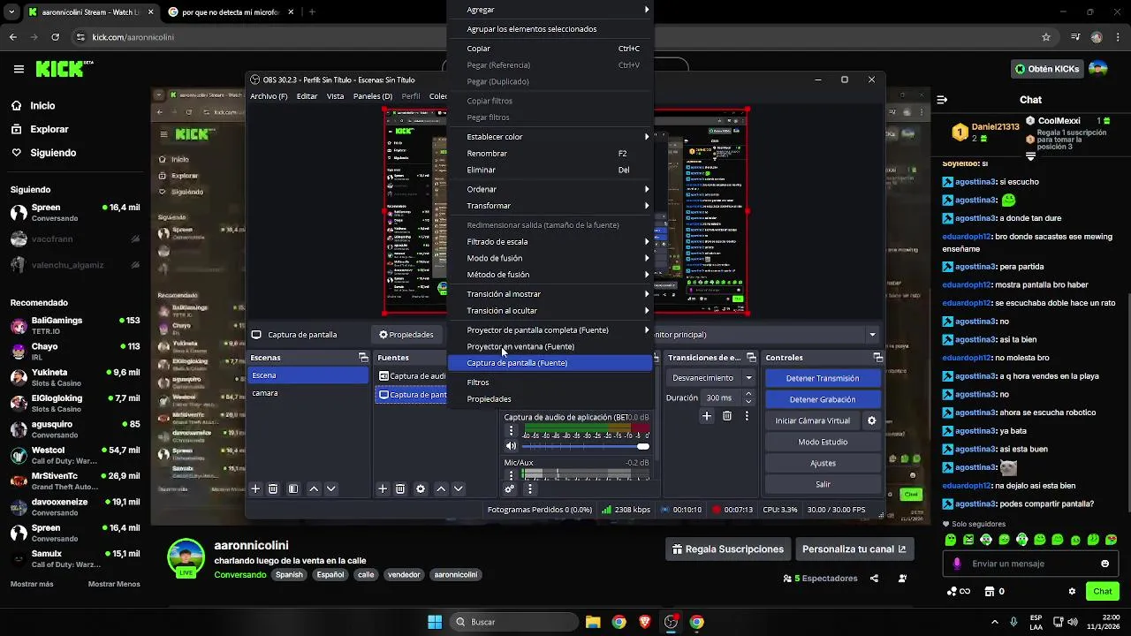Remove source using Fuentes trash icon

click(x=400, y=488)
